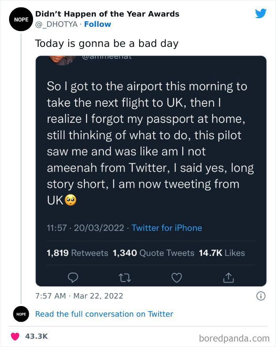Click Didn't Happen of the Year Awards name

coord(107,14)
